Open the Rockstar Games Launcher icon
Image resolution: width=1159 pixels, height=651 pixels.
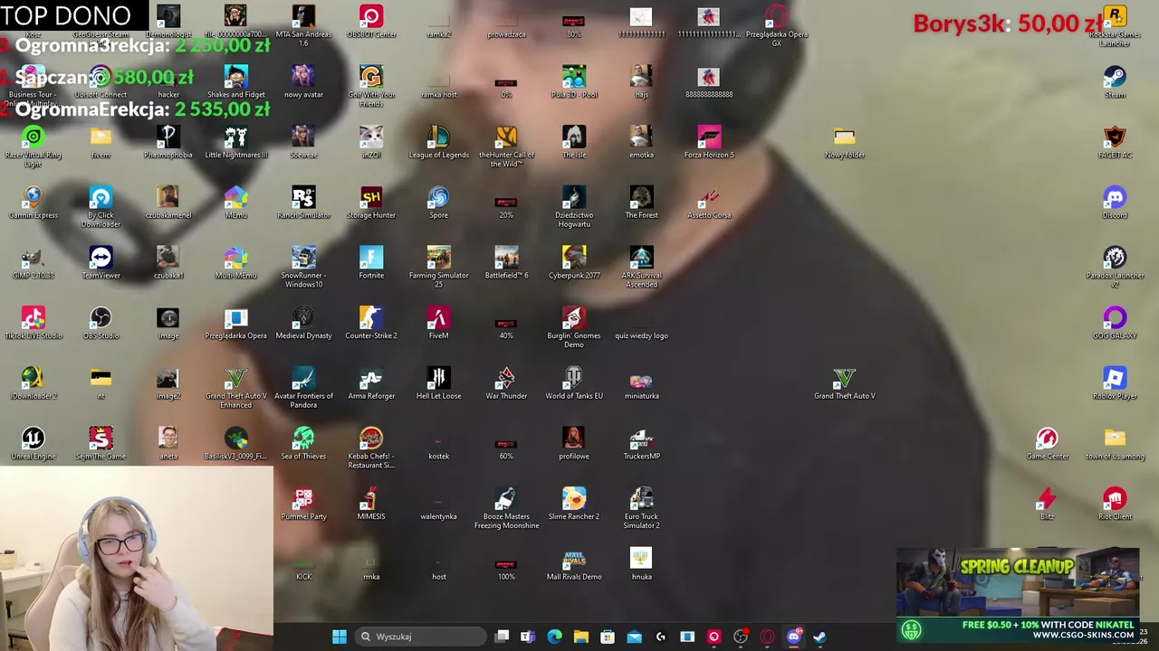click(x=1115, y=17)
